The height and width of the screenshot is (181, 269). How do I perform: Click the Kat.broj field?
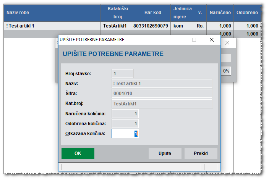coord(162,103)
